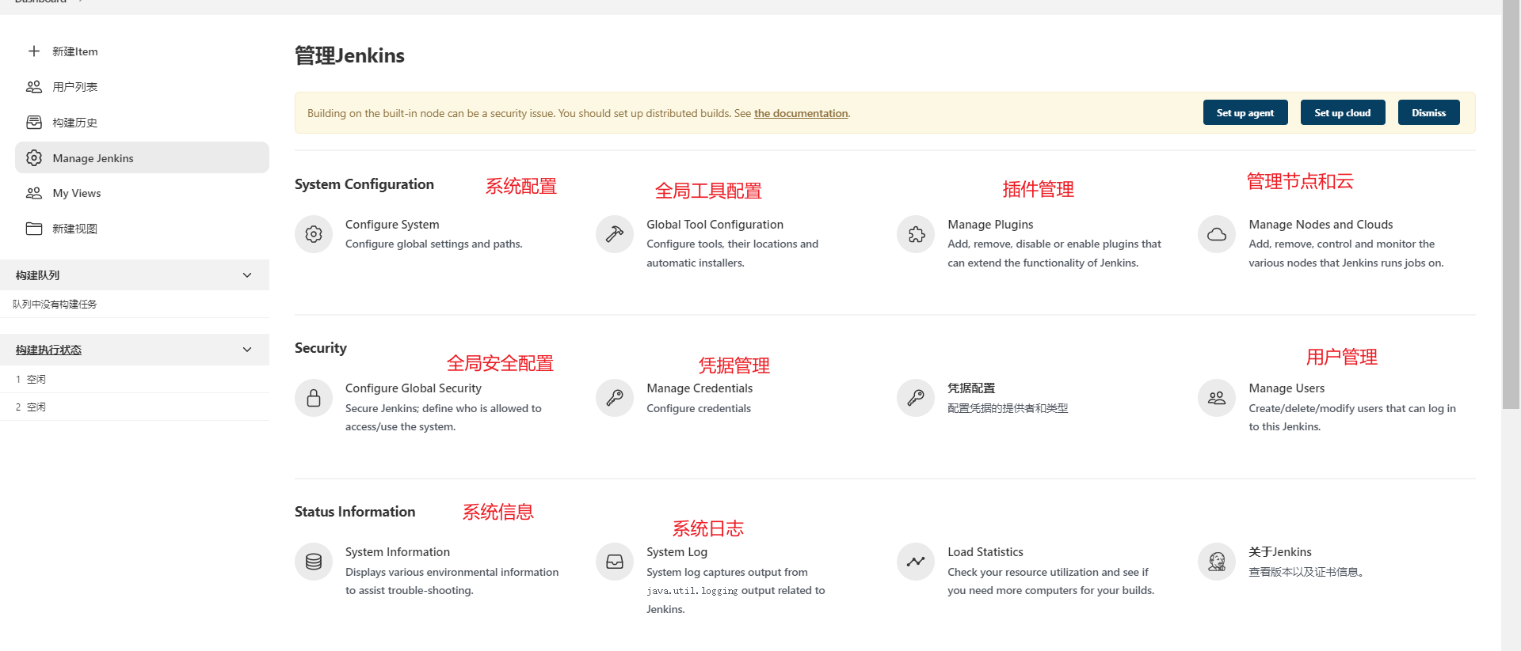Click the plus icon beside 新建Item

point(34,51)
